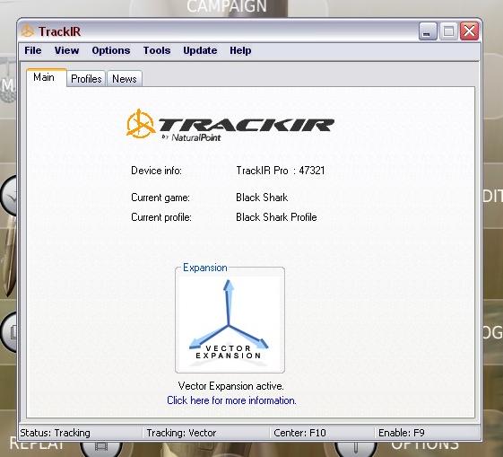Click 'Enable: F9' in status bar
This screenshot has width=503, height=457.
[402, 433]
